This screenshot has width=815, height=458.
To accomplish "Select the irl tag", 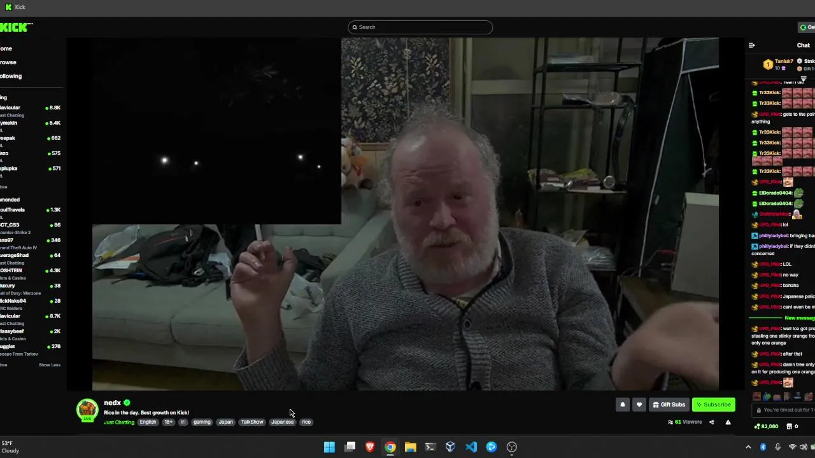I will pos(183,422).
